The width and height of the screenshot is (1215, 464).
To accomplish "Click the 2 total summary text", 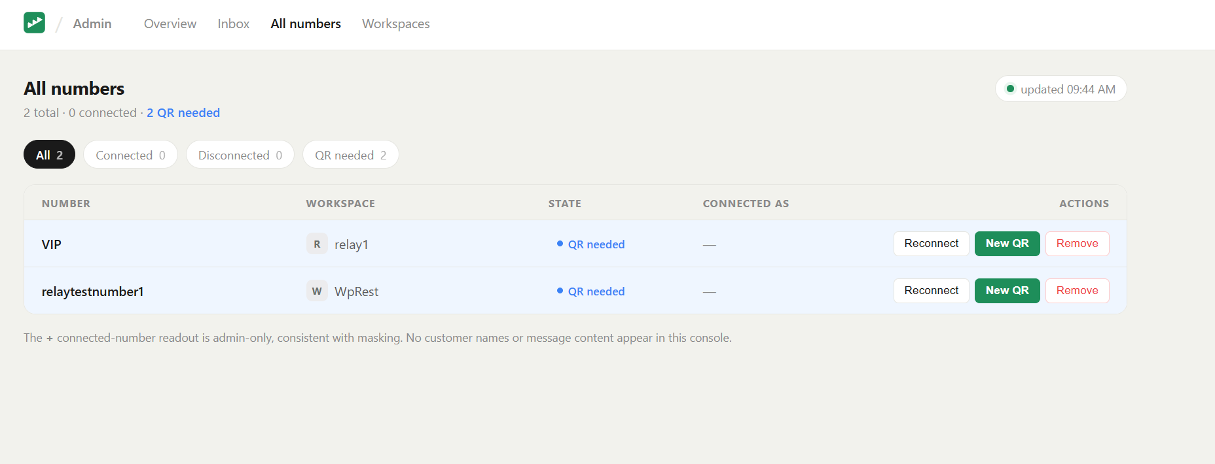I will coord(41,112).
